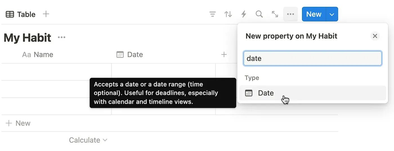Expand the New button dropdown arrow

332,14
